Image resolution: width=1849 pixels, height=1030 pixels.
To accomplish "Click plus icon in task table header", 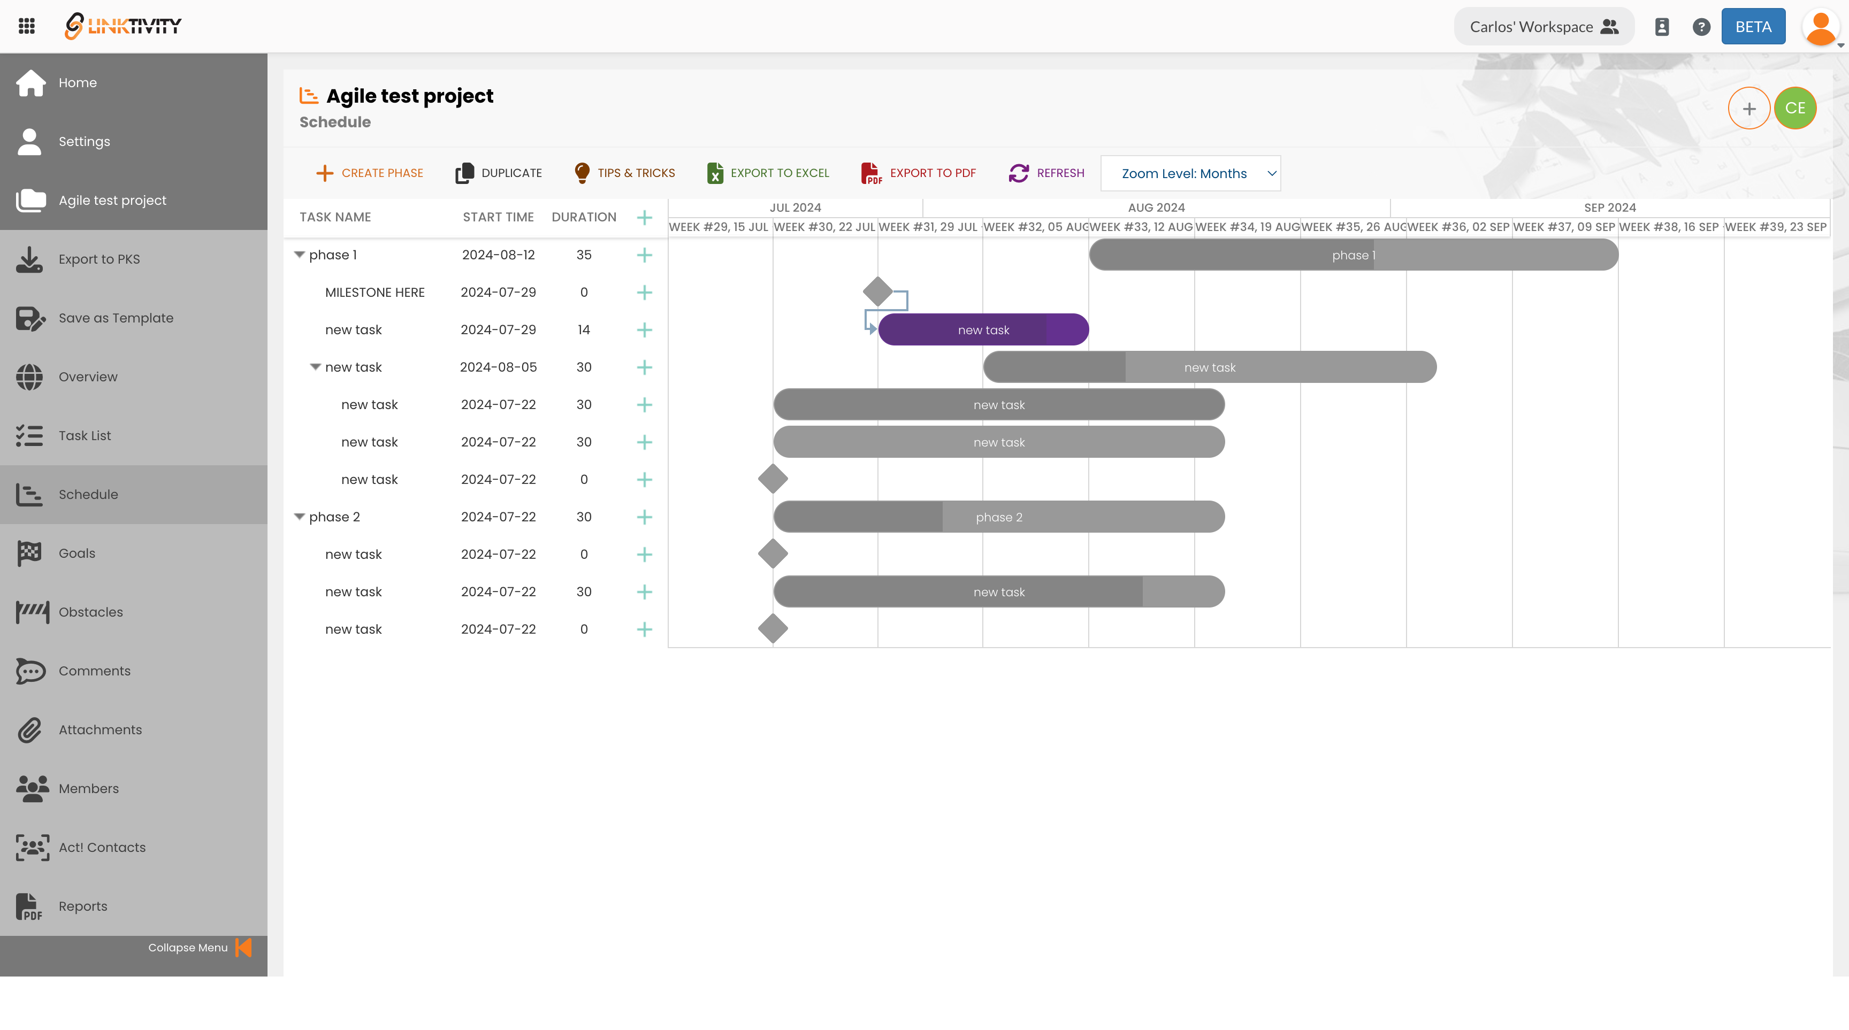I will coord(645,217).
